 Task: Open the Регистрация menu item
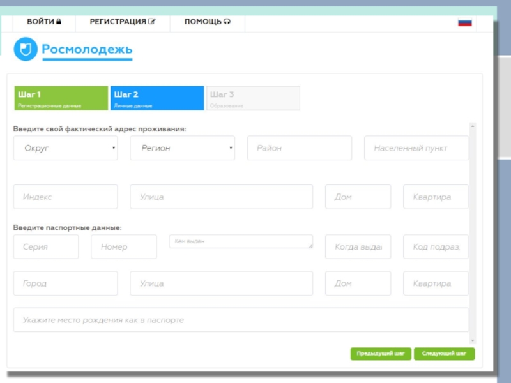122,22
